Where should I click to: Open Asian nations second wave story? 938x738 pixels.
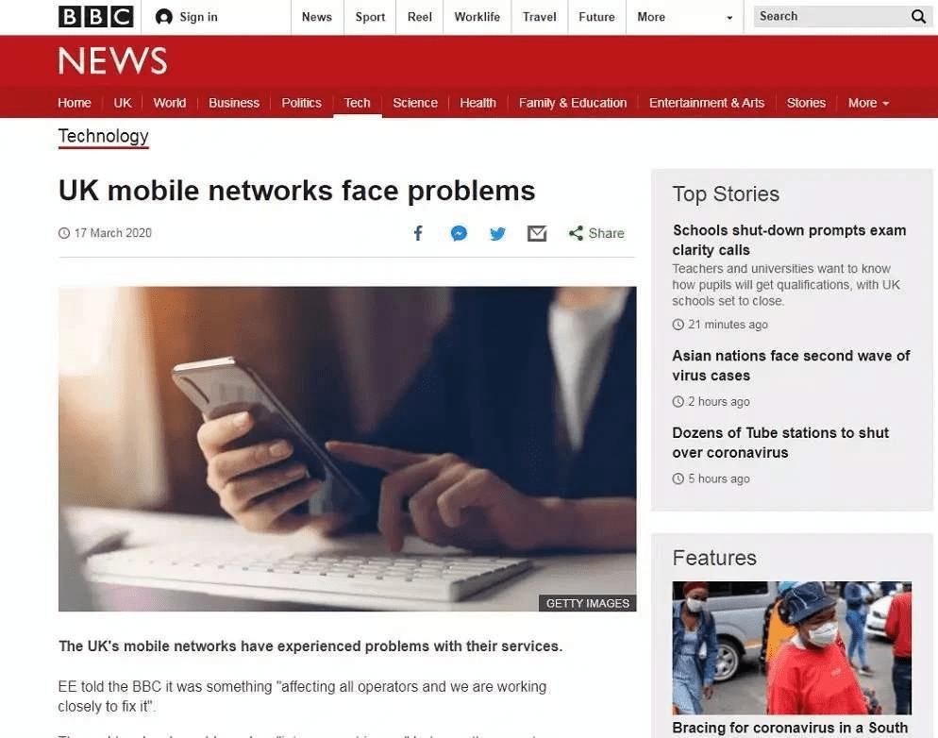click(x=791, y=365)
